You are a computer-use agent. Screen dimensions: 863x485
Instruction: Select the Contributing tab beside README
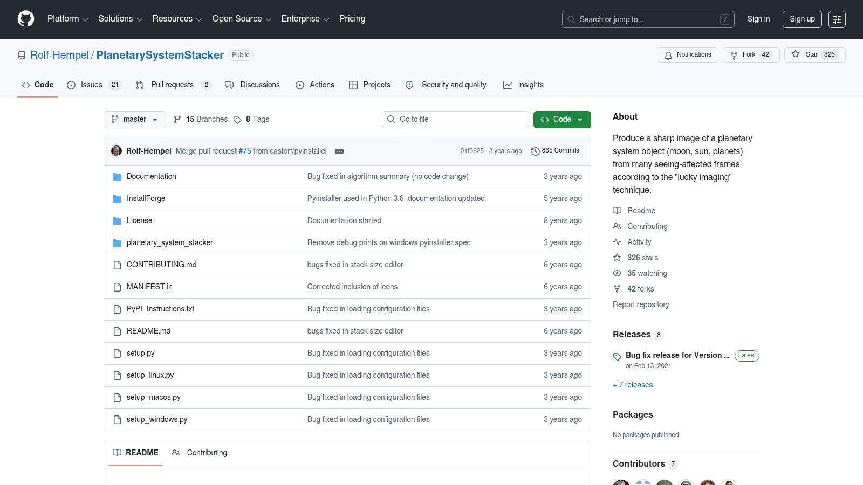200,453
